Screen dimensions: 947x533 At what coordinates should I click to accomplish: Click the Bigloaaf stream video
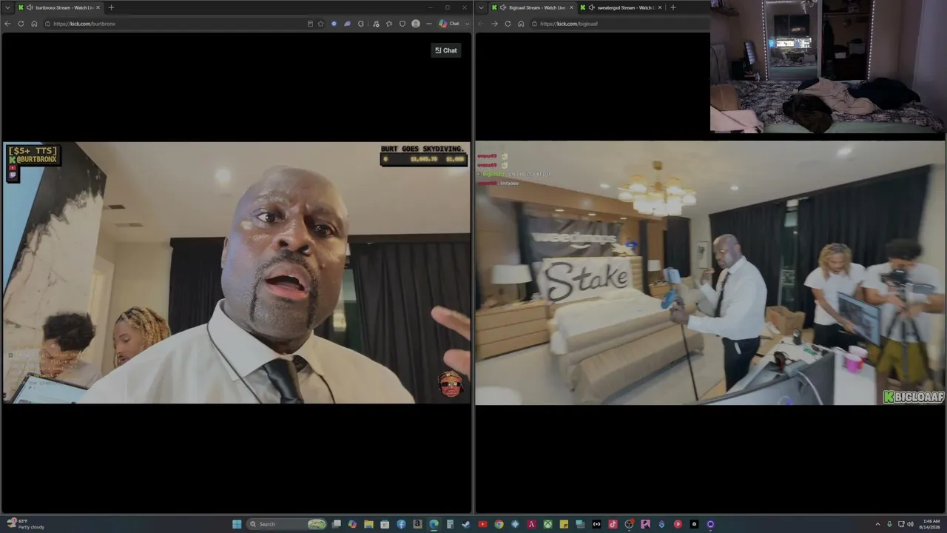[x=710, y=272]
